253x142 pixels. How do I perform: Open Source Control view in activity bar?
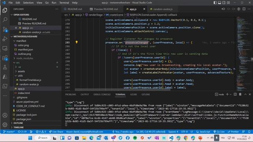tap(5, 29)
